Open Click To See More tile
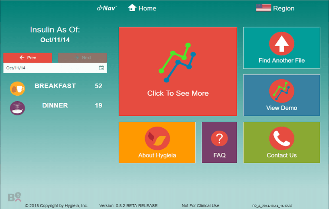Image resolution: width=329 pixels, height=209 pixels. tap(178, 72)
